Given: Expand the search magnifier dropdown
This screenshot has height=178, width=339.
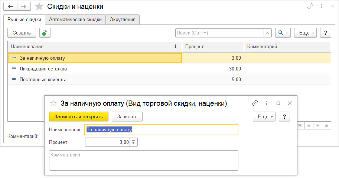Looking at the screenshot, I should [283, 33].
